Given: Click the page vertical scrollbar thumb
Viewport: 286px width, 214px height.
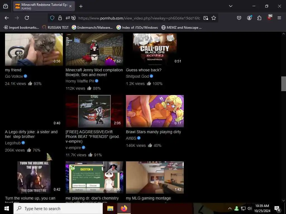Looking at the screenshot, I should click(283, 84).
